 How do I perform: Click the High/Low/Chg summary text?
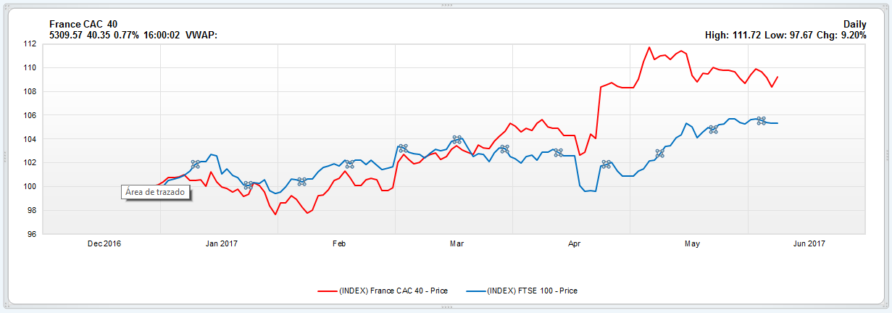pyautogui.click(x=785, y=35)
